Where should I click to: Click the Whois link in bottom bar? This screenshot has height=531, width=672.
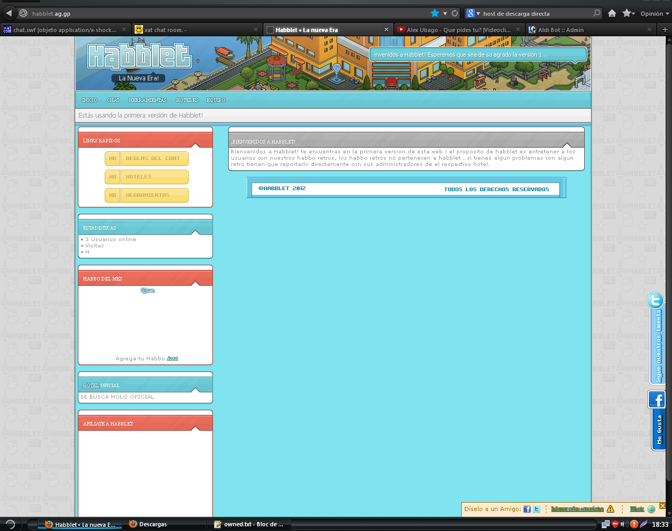pyautogui.click(x=637, y=509)
